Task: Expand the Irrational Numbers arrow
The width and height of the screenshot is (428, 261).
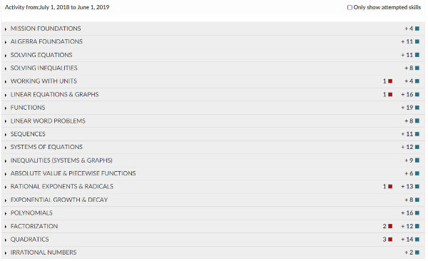Action: click(x=6, y=253)
